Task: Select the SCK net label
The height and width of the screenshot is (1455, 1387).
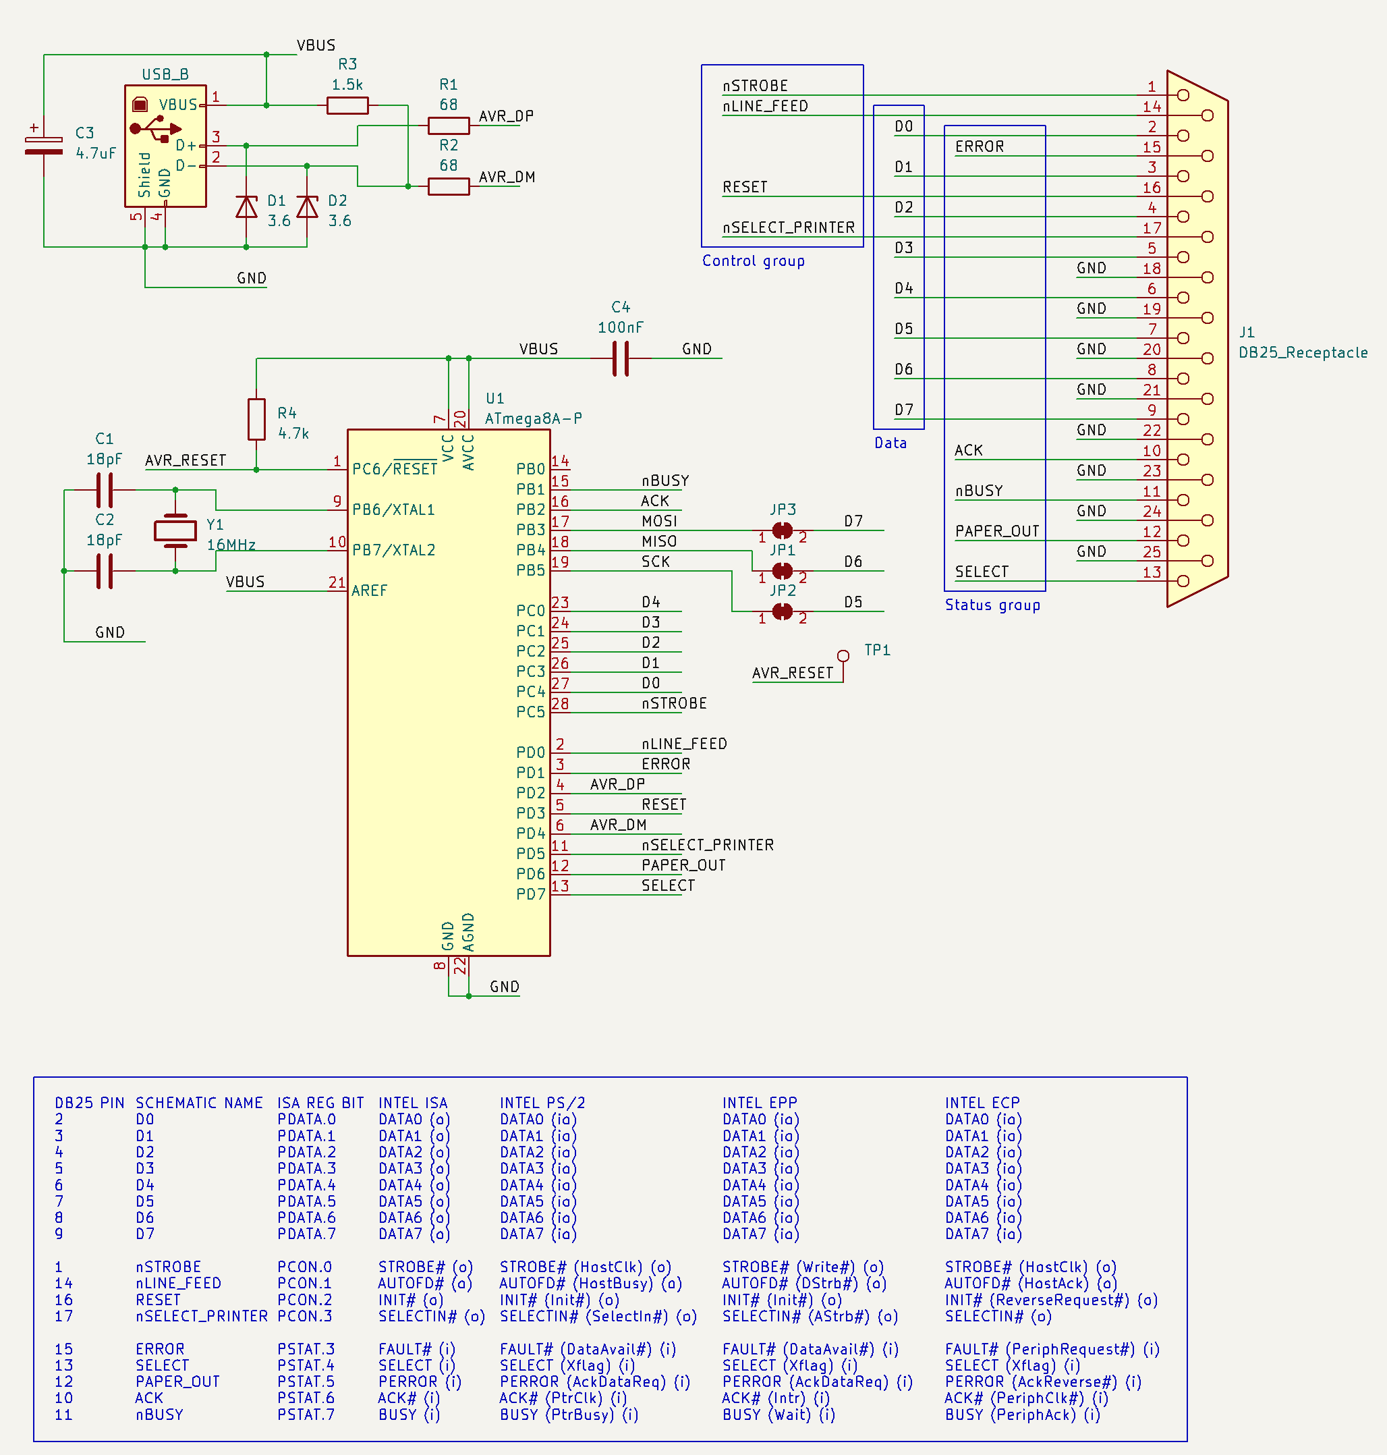Action: 656,561
